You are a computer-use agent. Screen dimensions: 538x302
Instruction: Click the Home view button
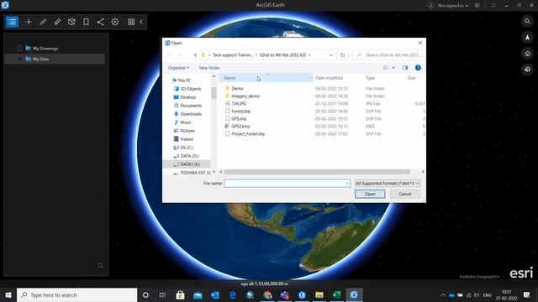[x=527, y=54]
